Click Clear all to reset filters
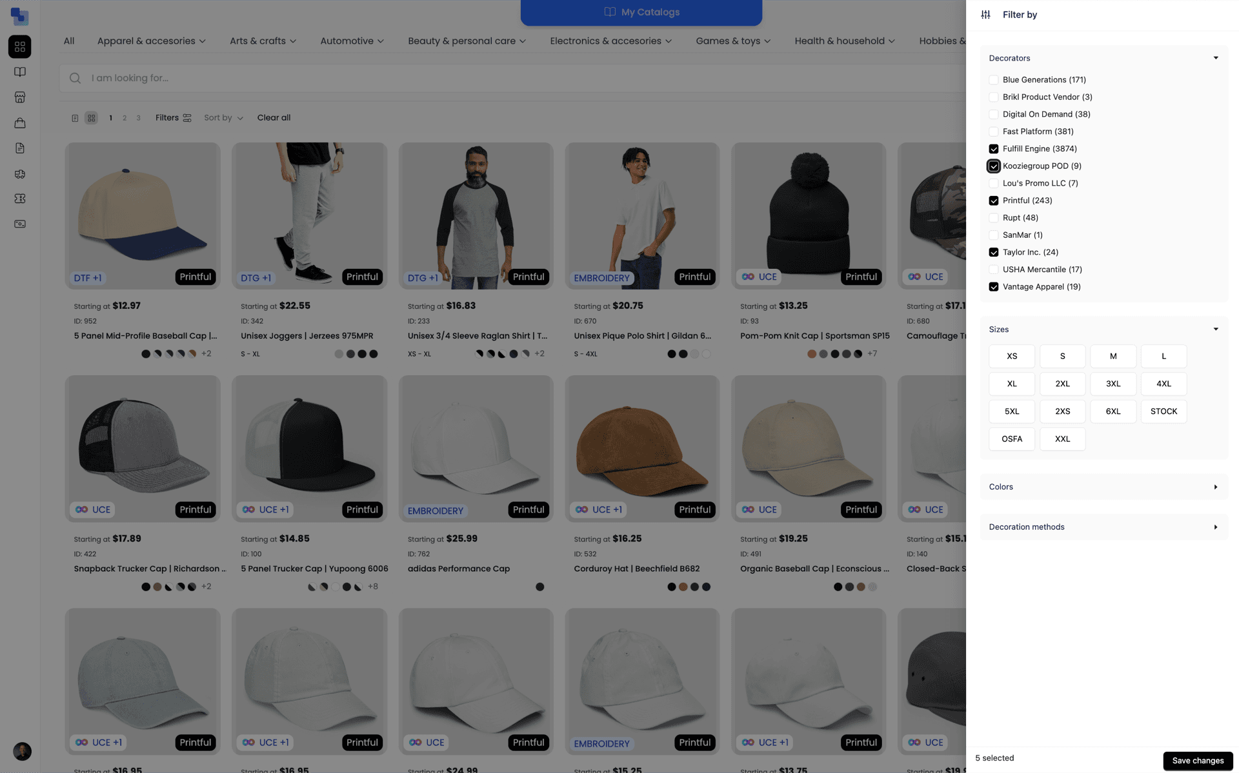The image size is (1239, 773). point(274,117)
